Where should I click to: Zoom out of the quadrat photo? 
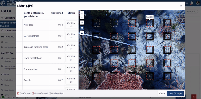click(x=82, y=17)
